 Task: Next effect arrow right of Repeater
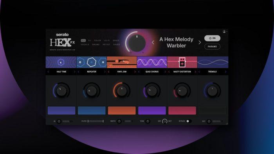(x=105, y=72)
